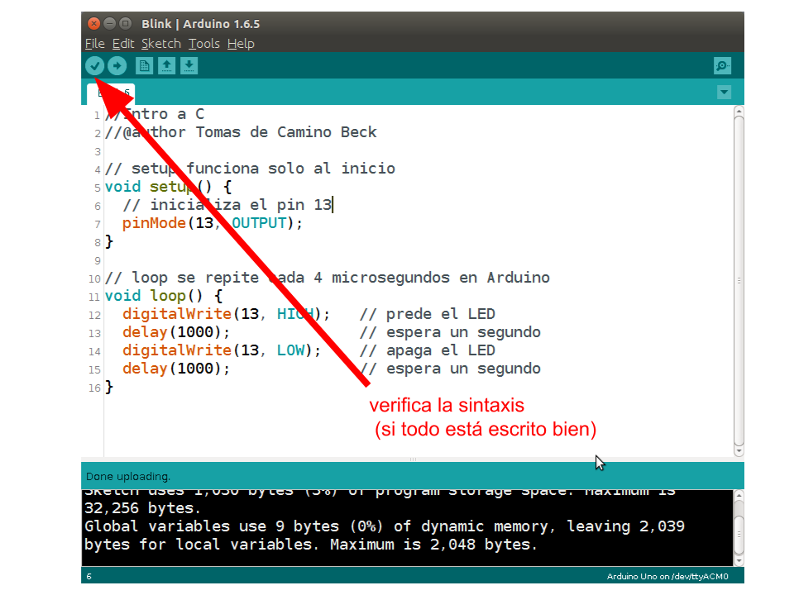Click the console scrollbar up arrow
The width and height of the screenshot is (794, 595).
[739, 495]
